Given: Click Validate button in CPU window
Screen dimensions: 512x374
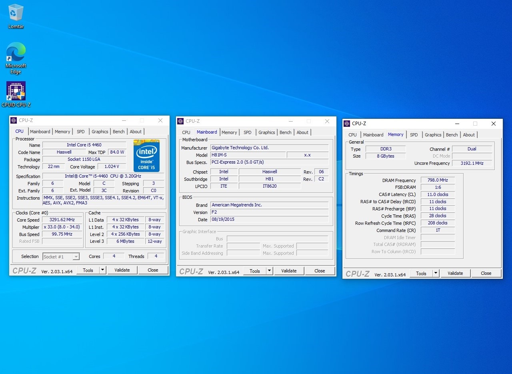Looking at the screenshot, I should (122, 270).
